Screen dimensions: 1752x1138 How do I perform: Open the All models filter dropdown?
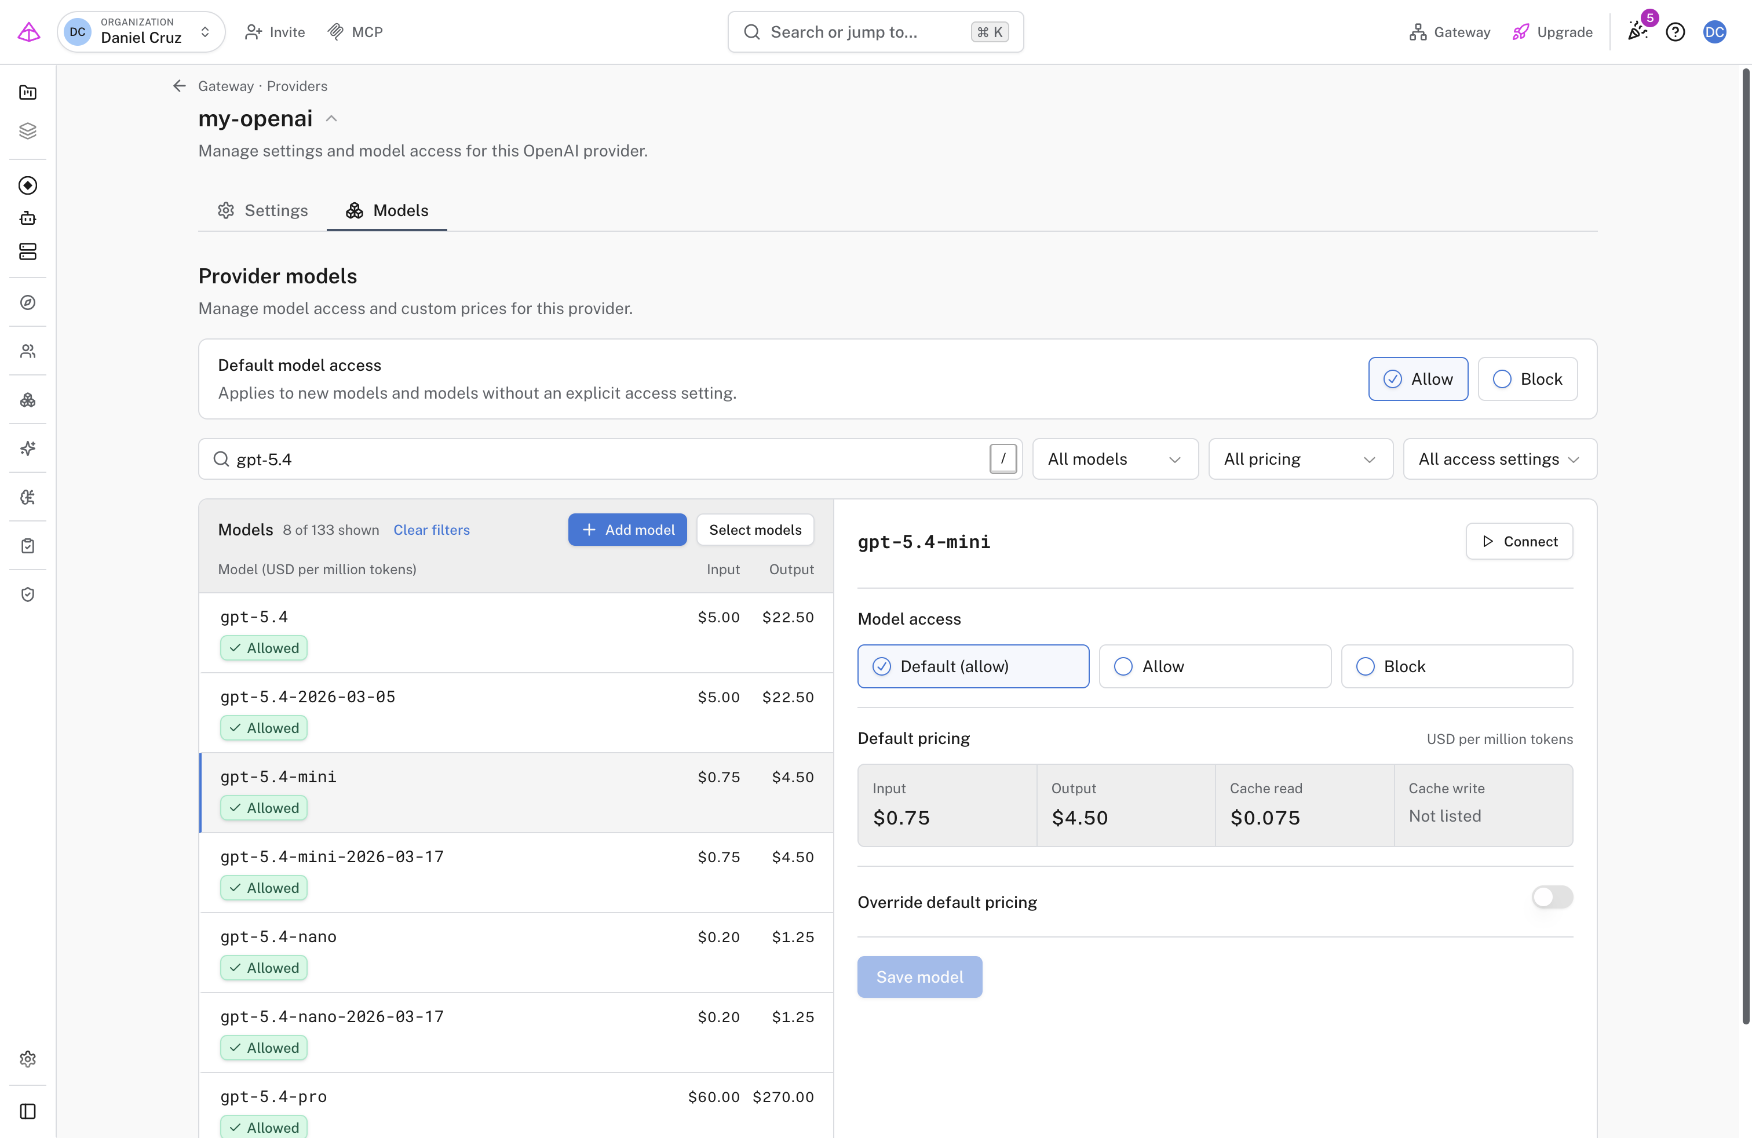pos(1115,459)
